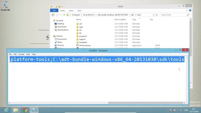Screen dimensions: 201x113
Task: Click the magnifier icon in the Search tools box
Action: click(188, 15)
